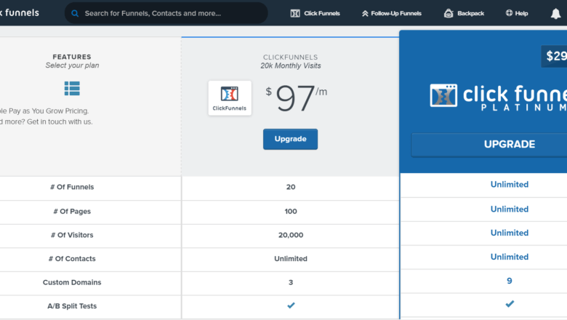This screenshot has width=567, height=320.
Task: Click 'Unlimited' contacts in $97 plan
Action: (x=291, y=258)
